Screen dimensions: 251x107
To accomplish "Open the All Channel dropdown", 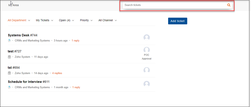I will tap(108, 20).
